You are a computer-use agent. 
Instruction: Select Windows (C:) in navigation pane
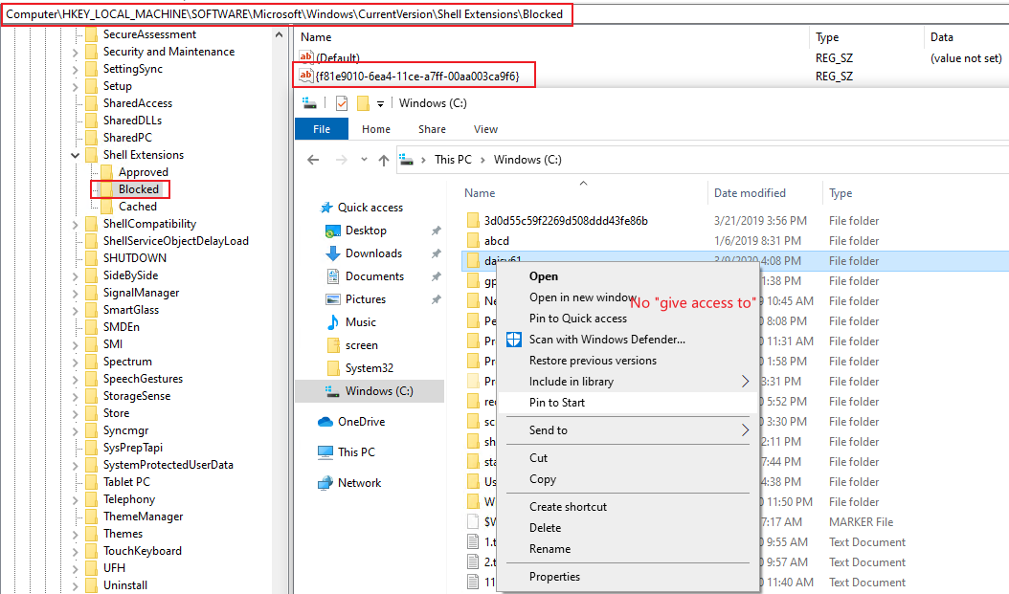[x=370, y=391]
